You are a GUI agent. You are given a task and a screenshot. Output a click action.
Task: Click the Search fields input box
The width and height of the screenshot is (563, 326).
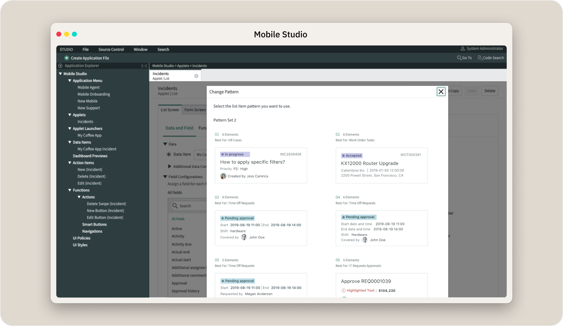click(189, 206)
